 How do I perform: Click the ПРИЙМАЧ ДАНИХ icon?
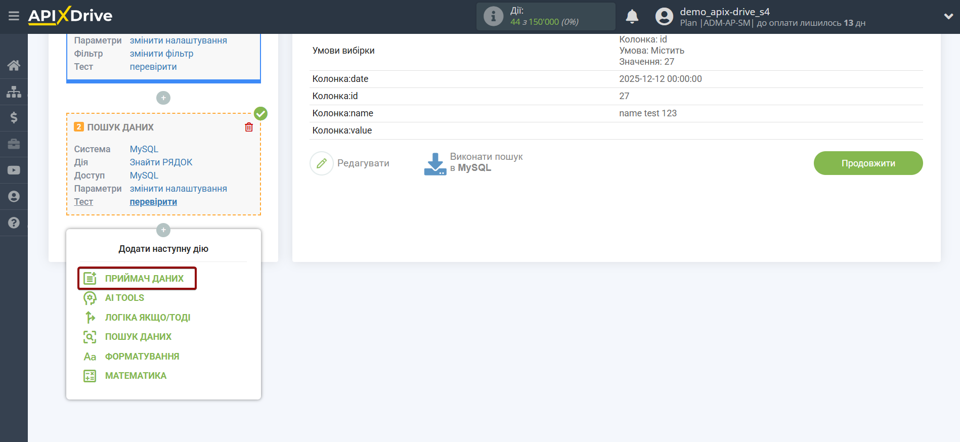90,278
